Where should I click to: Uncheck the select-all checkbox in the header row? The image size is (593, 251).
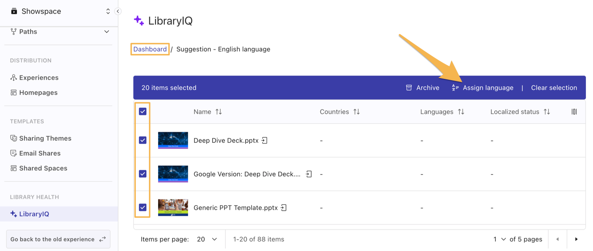click(142, 112)
